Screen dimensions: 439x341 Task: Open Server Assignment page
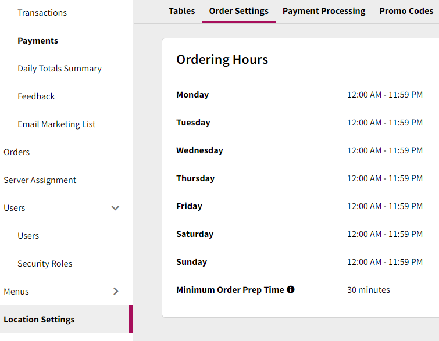pyautogui.click(x=40, y=180)
